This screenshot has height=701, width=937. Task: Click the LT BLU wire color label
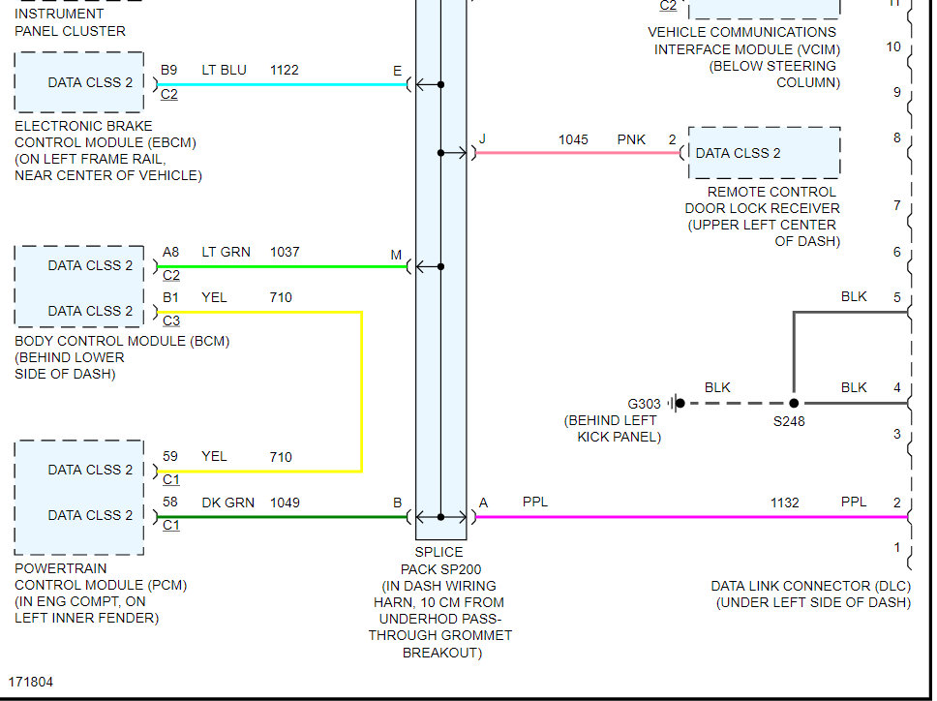(225, 70)
